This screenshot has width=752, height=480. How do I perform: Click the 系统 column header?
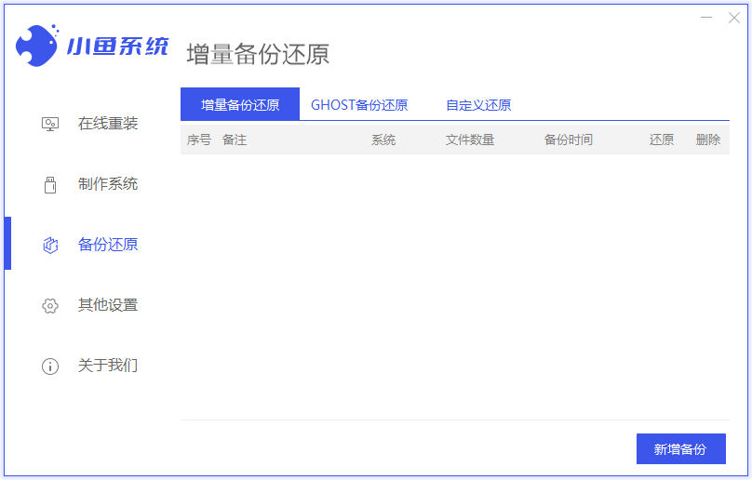pos(383,140)
